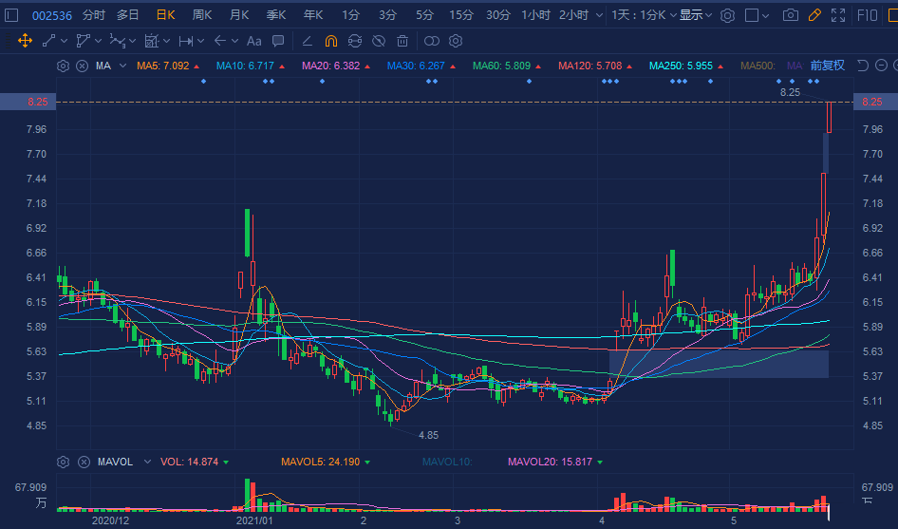The height and width of the screenshot is (529, 898).
Task: Toggle the drawing pencil toolbar
Action: click(x=814, y=15)
